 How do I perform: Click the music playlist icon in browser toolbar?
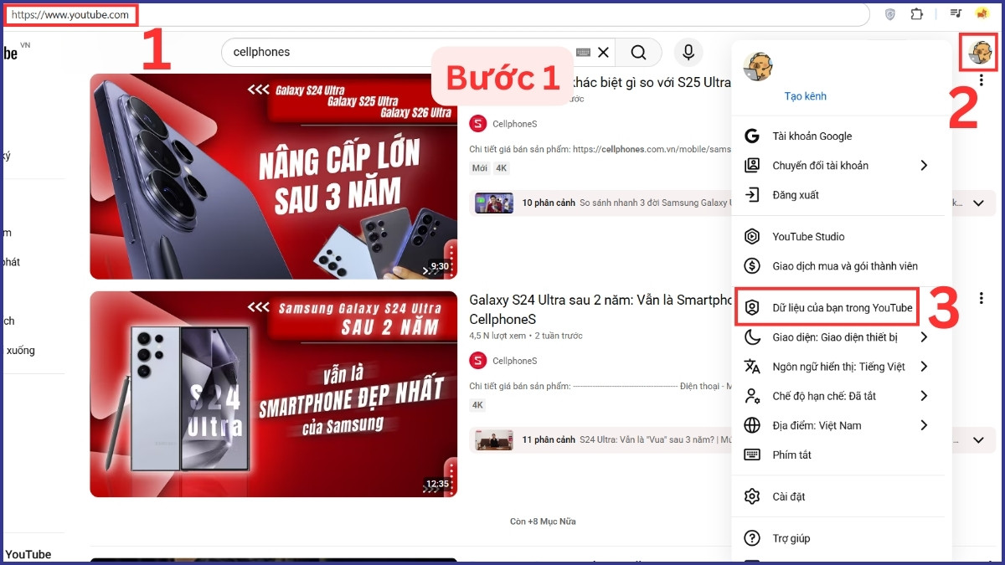point(954,14)
